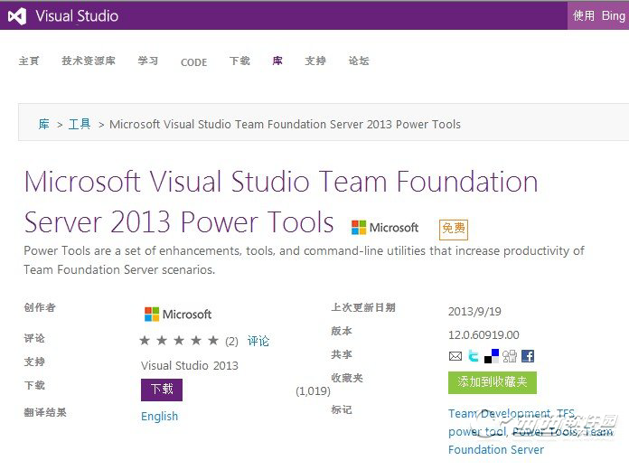Share on Twitter using the bird icon

[x=474, y=356]
